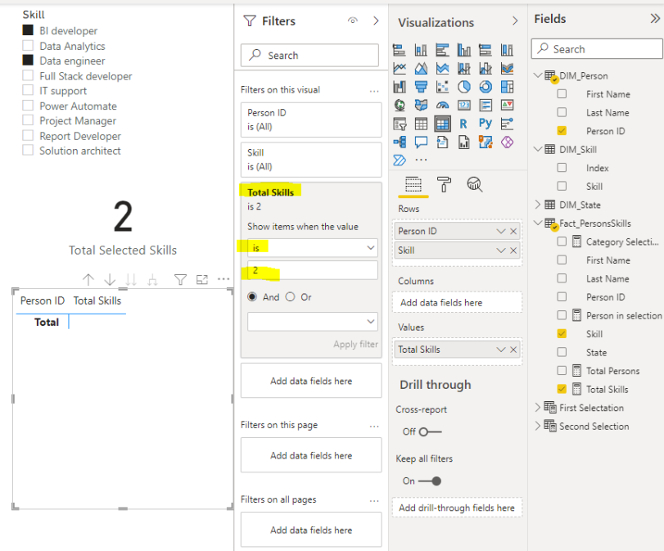The height and width of the screenshot is (551, 664).
Task: Select the Pie chart visualization
Action: coord(464,87)
